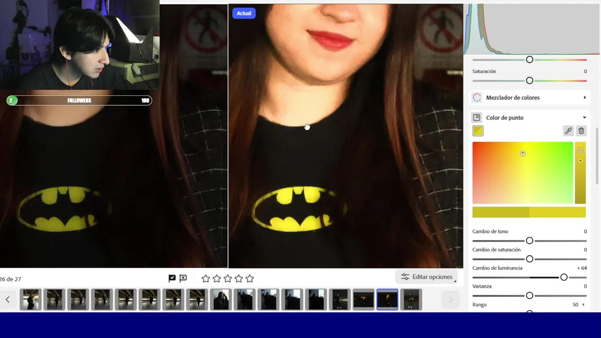The width and height of the screenshot is (601, 338).
Task: Click the vertical luminance strip beside color field
Action: [x=580, y=173]
